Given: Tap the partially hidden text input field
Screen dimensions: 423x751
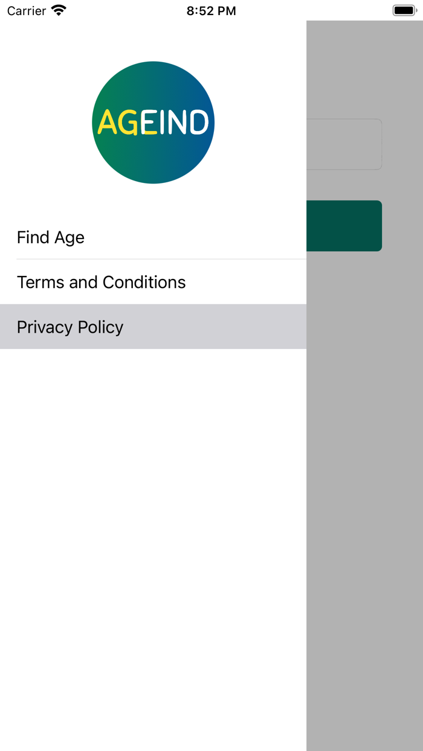Looking at the screenshot, I should coord(344,144).
